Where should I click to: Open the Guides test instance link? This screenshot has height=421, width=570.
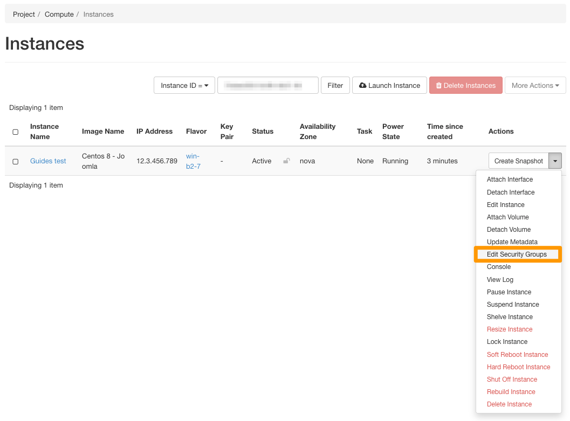[48, 161]
